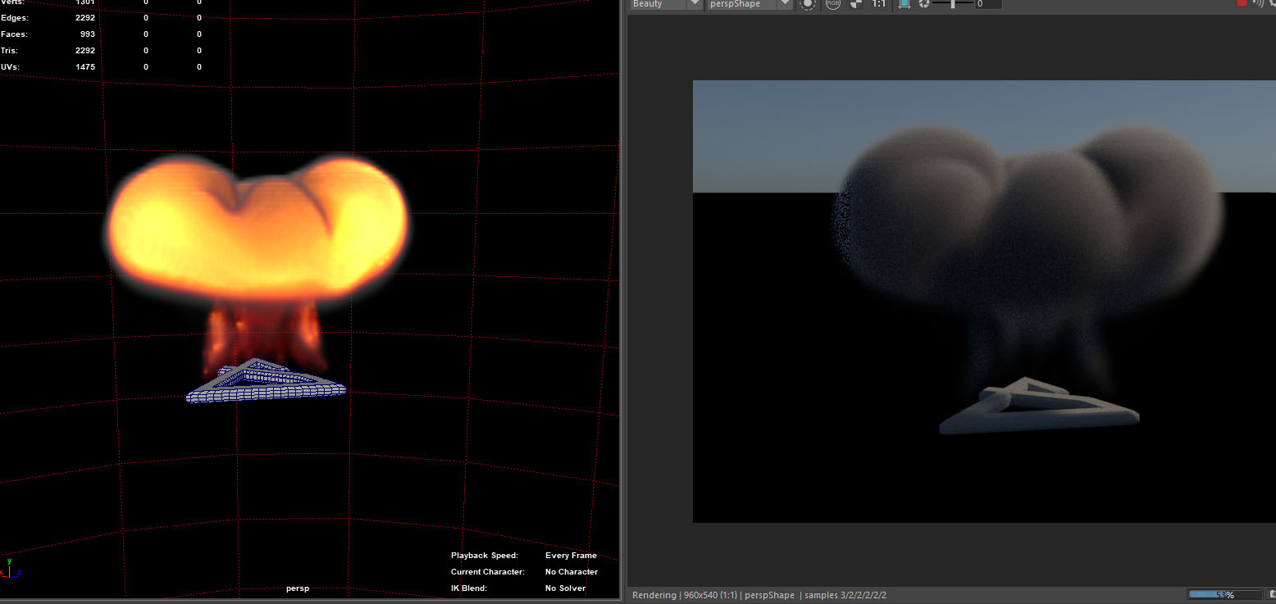1276x604 pixels.
Task: Click the 'Tris:' label in heads-up display
Action: click(10, 50)
